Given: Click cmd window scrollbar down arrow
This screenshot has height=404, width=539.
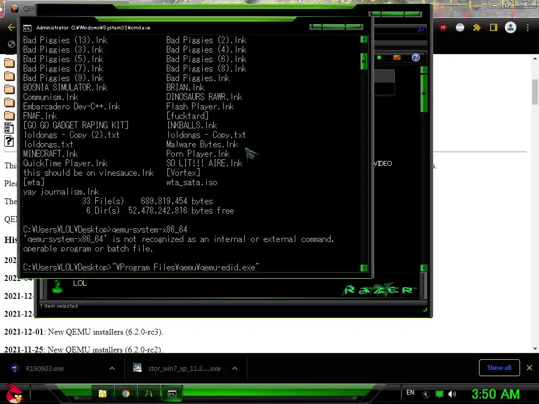Looking at the screenshot, I should click(x=364, y=268).
